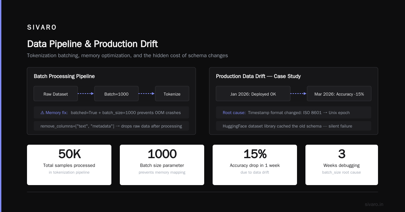Viewport: 405px width, 212px height.
Task: Select the heading 'Data Pipeline & Production Drift'
Action: coord(92,44)
